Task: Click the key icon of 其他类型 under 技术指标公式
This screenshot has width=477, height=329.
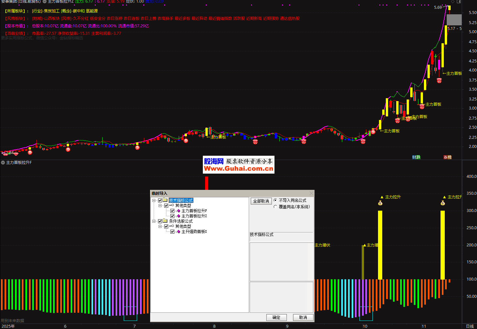Action: (x=172, y=205)
